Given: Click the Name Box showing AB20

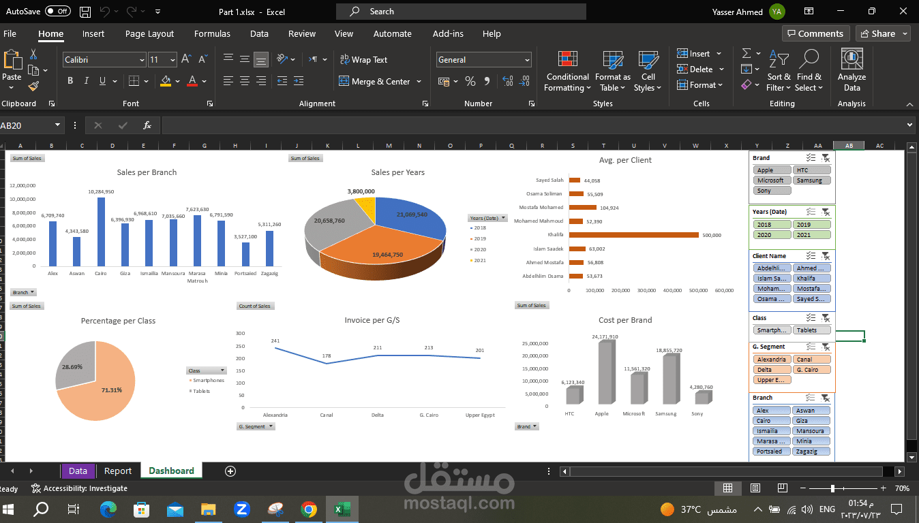Looking at the screenshot, I should coord(31,125).
